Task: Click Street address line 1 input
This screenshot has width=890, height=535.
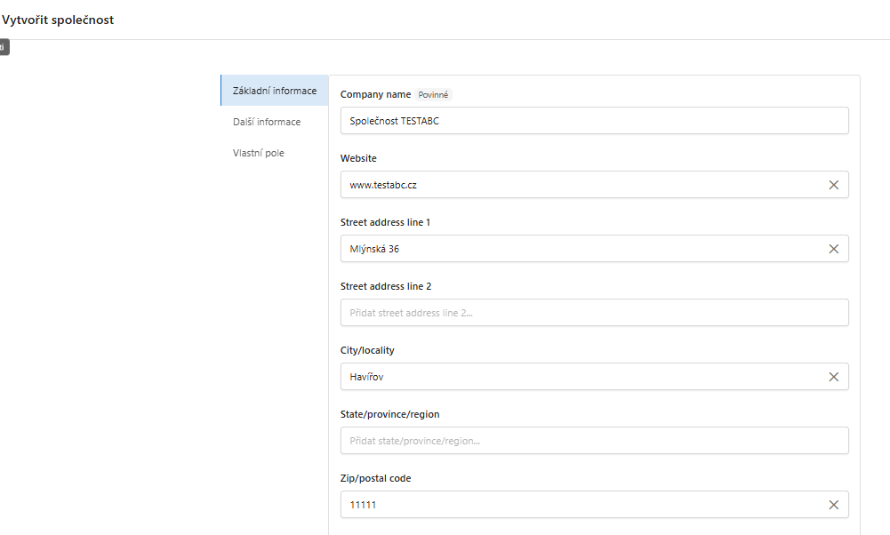Action: [x=594, y=249]
